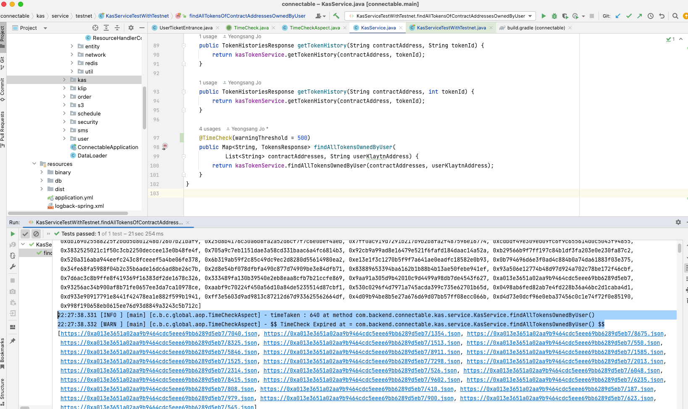The width and height of the screenshot is (688, 409).
Task: Open Run panel settings gear
Action: coord(678,222)
